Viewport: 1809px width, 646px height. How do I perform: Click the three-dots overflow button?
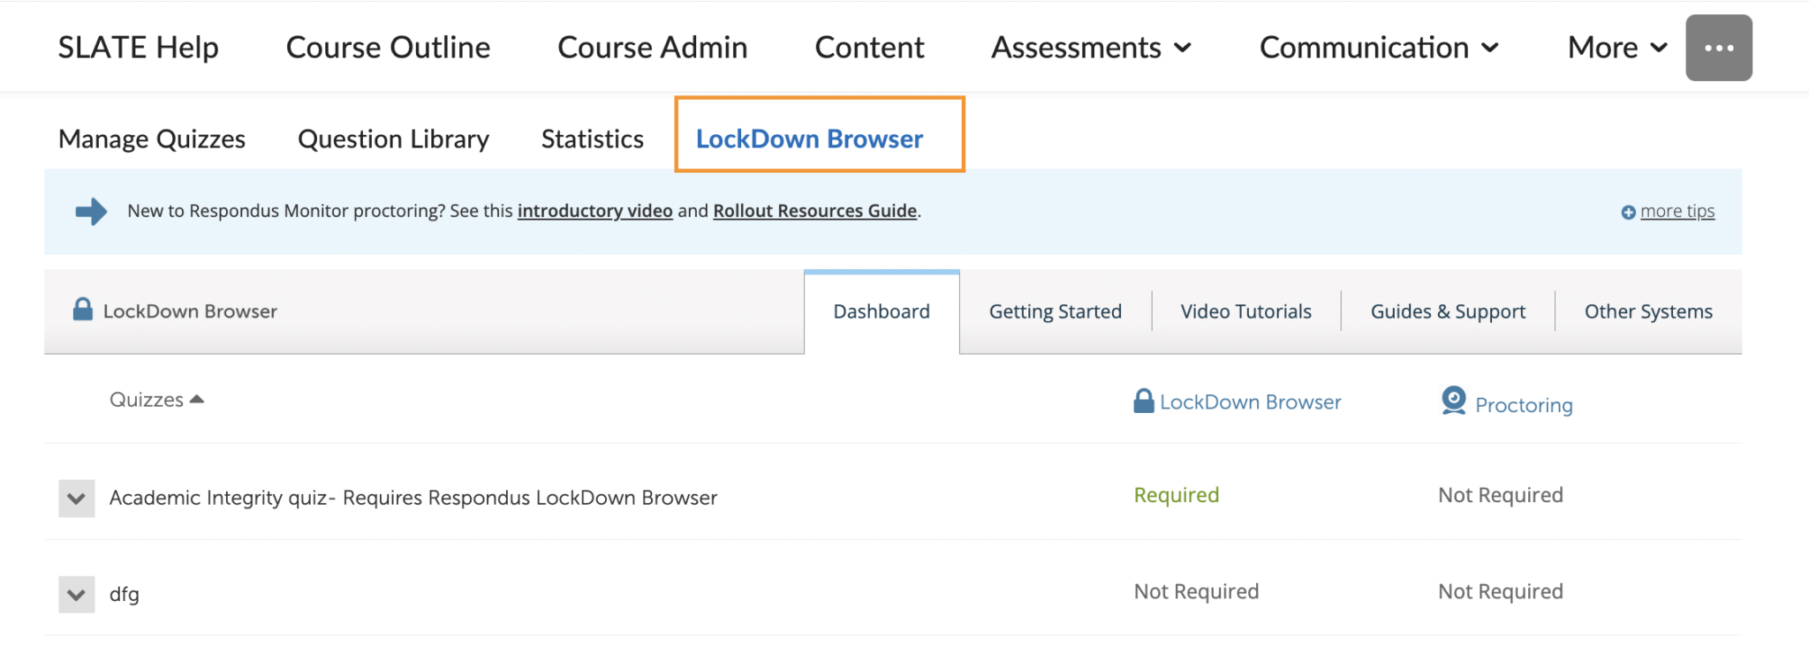click(1718, 48)
